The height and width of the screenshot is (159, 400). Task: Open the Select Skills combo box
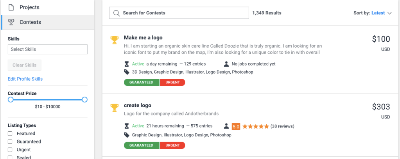47,49
